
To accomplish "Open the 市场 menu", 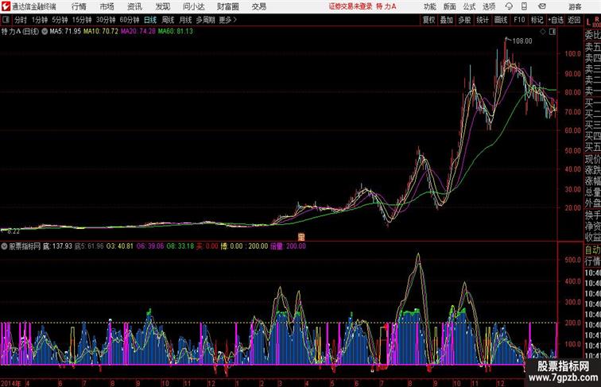I will [x=107, y=6].
